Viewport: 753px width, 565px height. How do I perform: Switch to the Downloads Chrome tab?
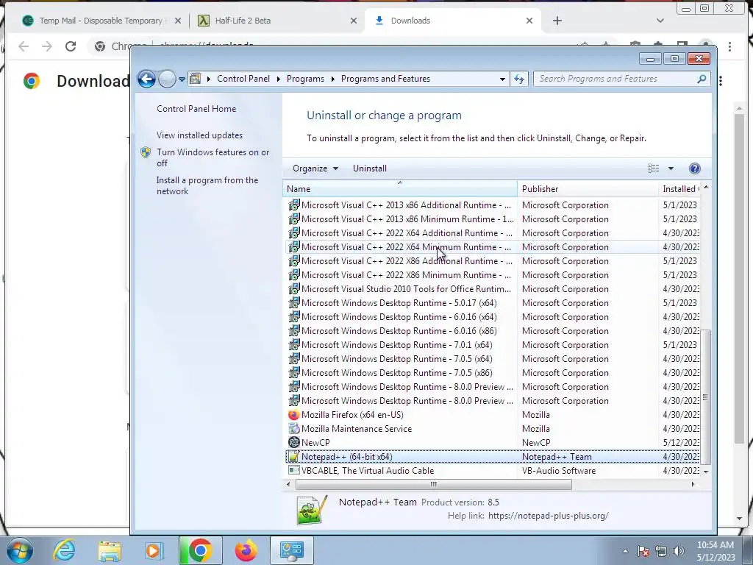[453, 21]
